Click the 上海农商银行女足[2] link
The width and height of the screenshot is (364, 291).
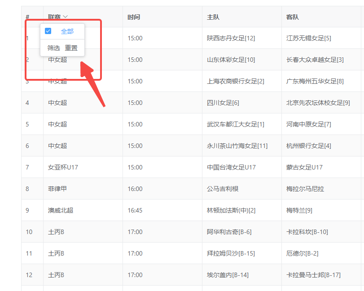click(x=237, y=81)
